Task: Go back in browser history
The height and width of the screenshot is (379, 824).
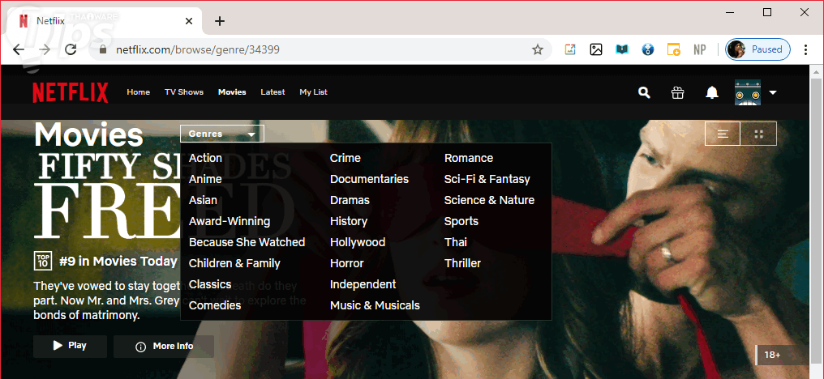Action: (19, 49)
